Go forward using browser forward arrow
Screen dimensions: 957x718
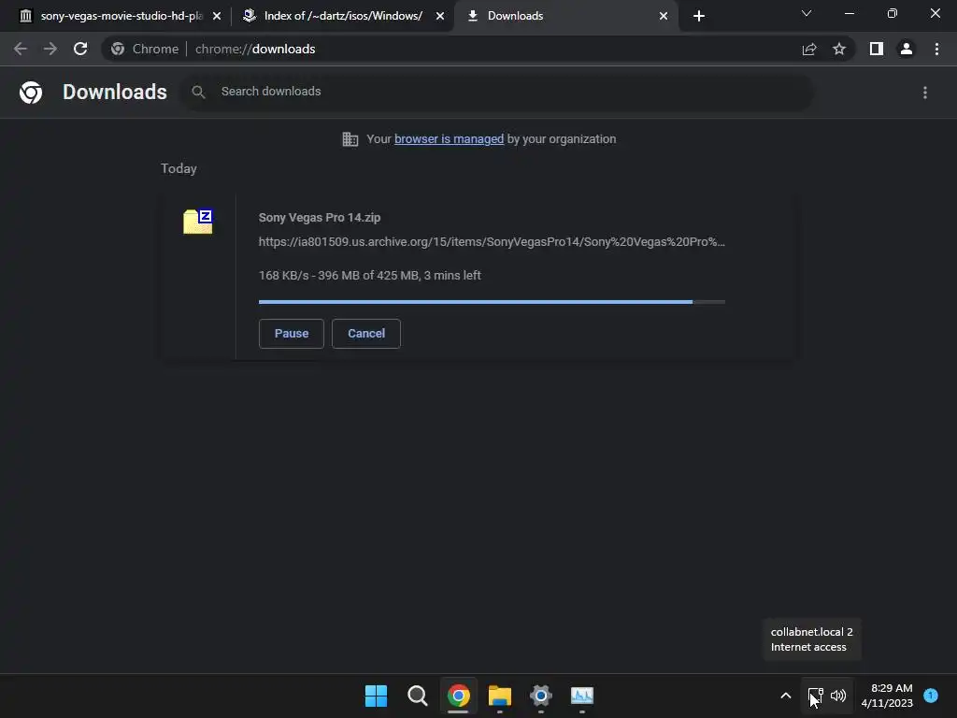pos(50,49)
